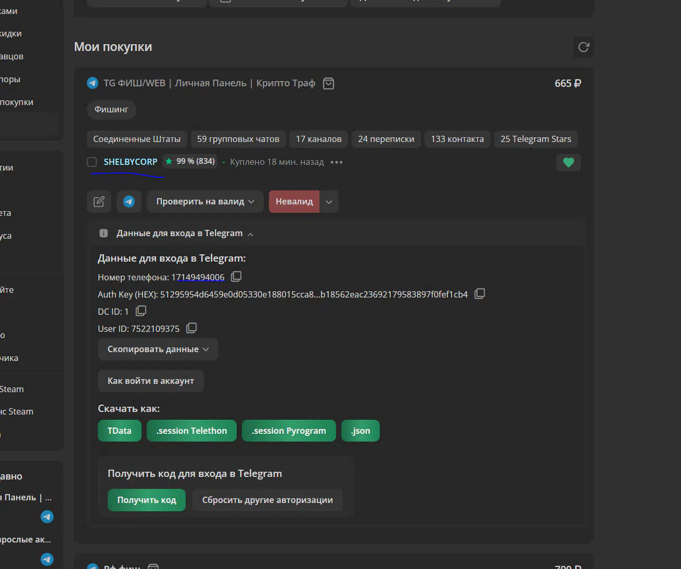Collapse the Данные для входа в Telegram section
The width and height of the screenshot is (681, 569).
coord(185,234)
